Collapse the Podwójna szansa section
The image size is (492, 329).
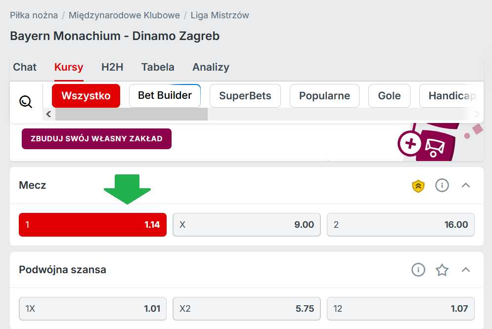[466, 270]
